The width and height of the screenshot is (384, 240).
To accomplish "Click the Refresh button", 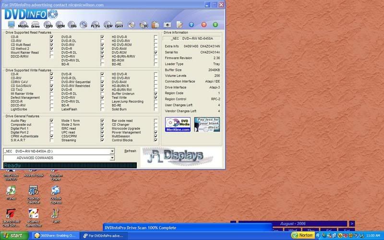I will tap(130, 151).
